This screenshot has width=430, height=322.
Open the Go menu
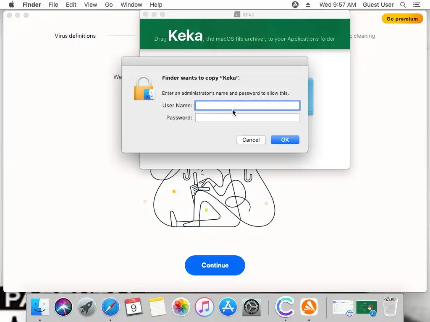pos(109,5)
